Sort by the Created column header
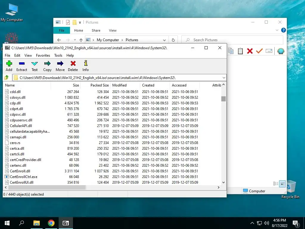The height and width of the screenshot is (229, 305). click(x=155, y=85)
